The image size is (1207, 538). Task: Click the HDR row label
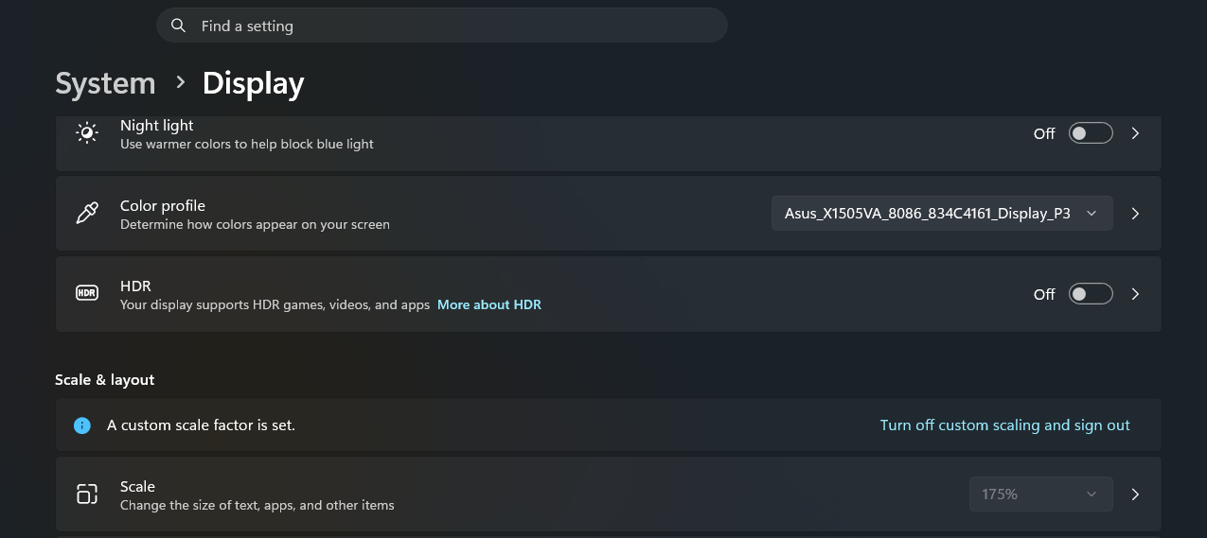pyautogui.click(x=135, y=286)
